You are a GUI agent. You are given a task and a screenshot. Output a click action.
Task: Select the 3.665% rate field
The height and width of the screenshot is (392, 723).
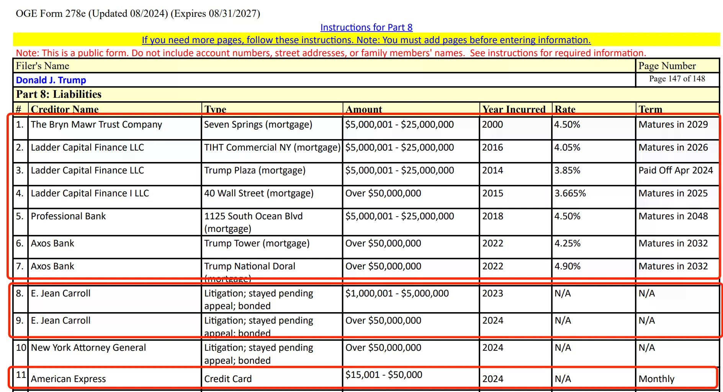point(570,194)
